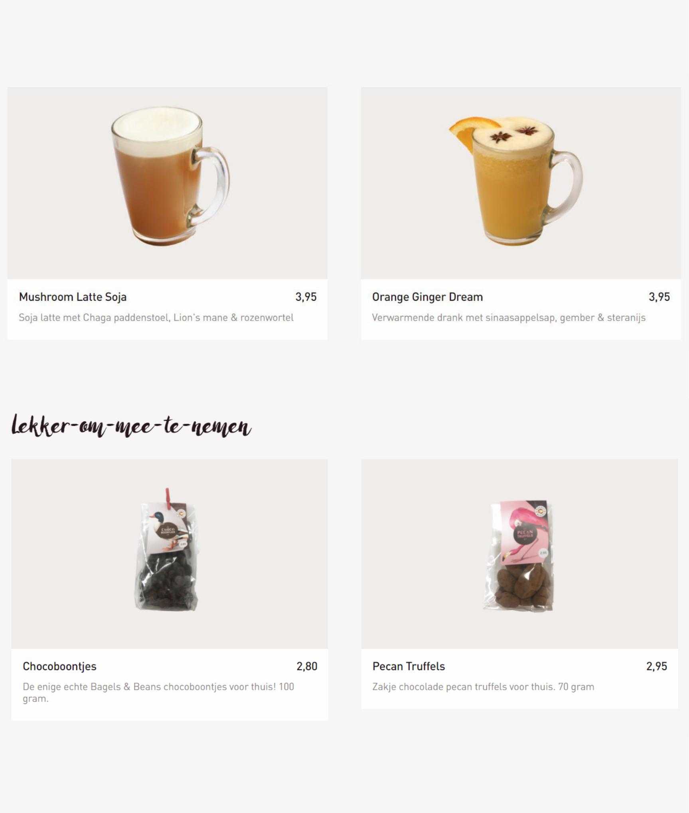This screenshot has height=813, width=689.
Task: Open the Mushroom Latte Soja product image
Action: click(167, 183)
